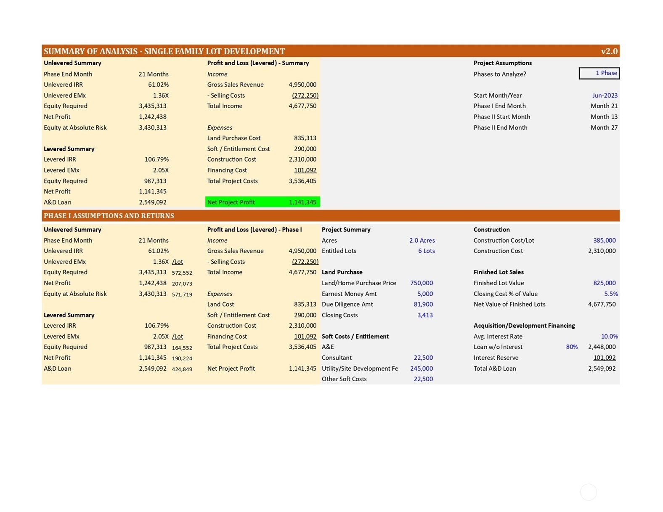Select the 'Land Purchase Cost' 835,313 value
The image size is (663, 512).
pyautogui.click(x=305, y=138)
